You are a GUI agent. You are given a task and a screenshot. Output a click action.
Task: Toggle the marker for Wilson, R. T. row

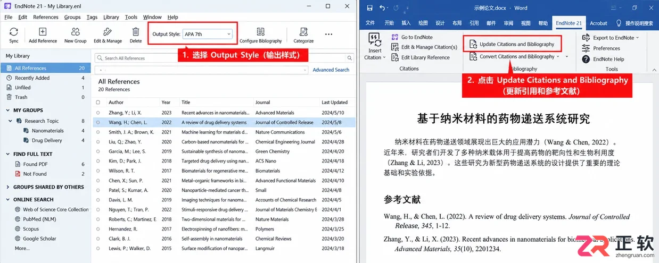pos(98,171)
